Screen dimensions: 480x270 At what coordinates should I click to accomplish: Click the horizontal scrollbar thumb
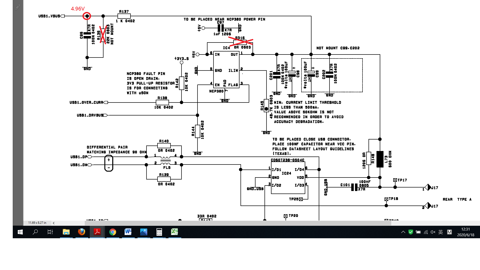pyautogui.click(x=237, y=223)
